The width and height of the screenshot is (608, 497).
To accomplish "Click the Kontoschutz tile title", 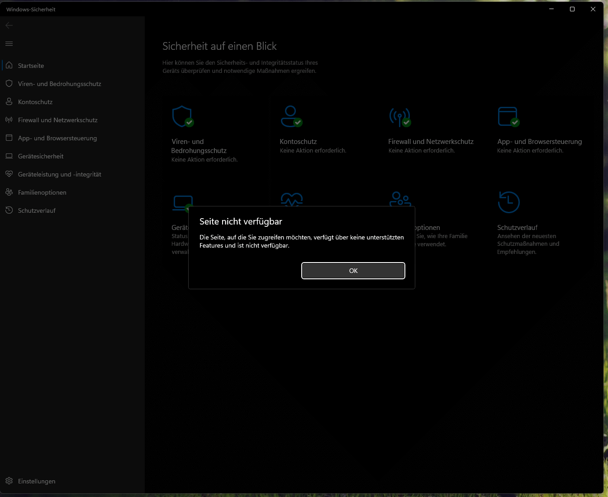I will (298, 142).
